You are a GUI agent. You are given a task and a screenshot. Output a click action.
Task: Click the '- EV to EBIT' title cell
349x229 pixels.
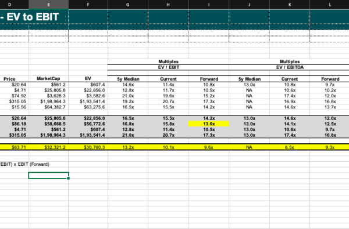click(30, 17)
